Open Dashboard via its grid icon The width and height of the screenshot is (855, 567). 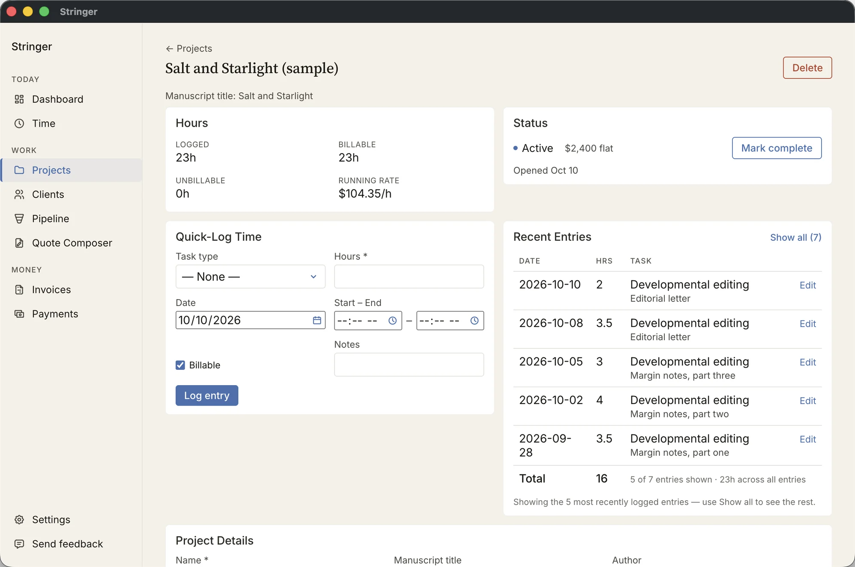point(19,99)
